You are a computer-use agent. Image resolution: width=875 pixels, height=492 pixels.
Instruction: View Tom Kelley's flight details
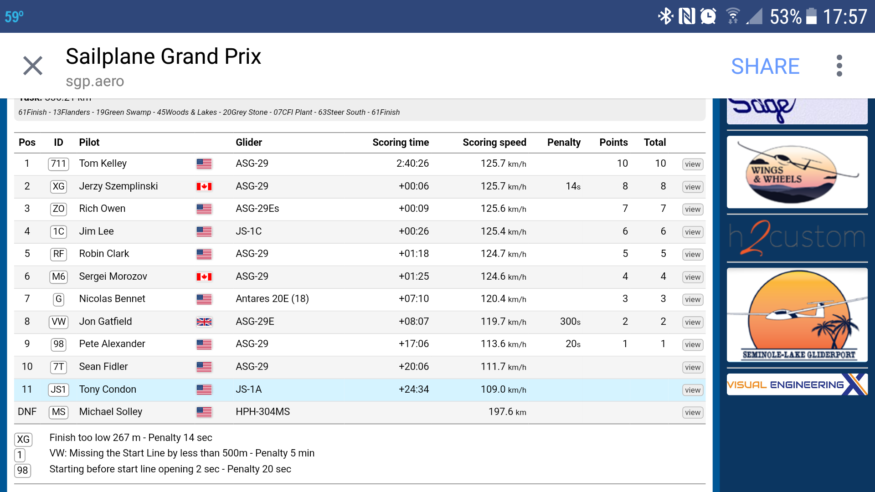pyautogui.click(x=692, y=164)
